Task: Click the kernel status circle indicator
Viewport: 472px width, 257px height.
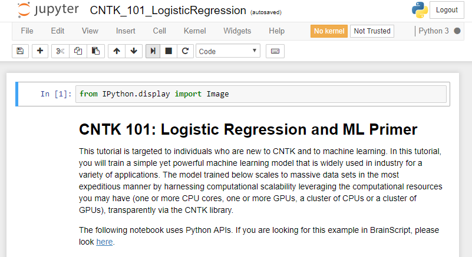Action: pyautogui.click(x=457, y=31)
